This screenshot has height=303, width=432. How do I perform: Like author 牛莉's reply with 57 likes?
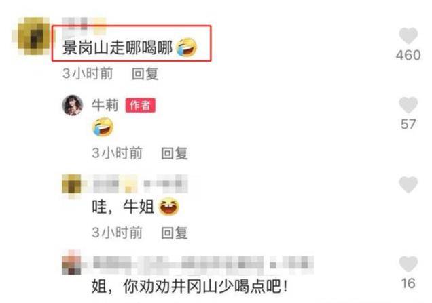pos(408,105)
